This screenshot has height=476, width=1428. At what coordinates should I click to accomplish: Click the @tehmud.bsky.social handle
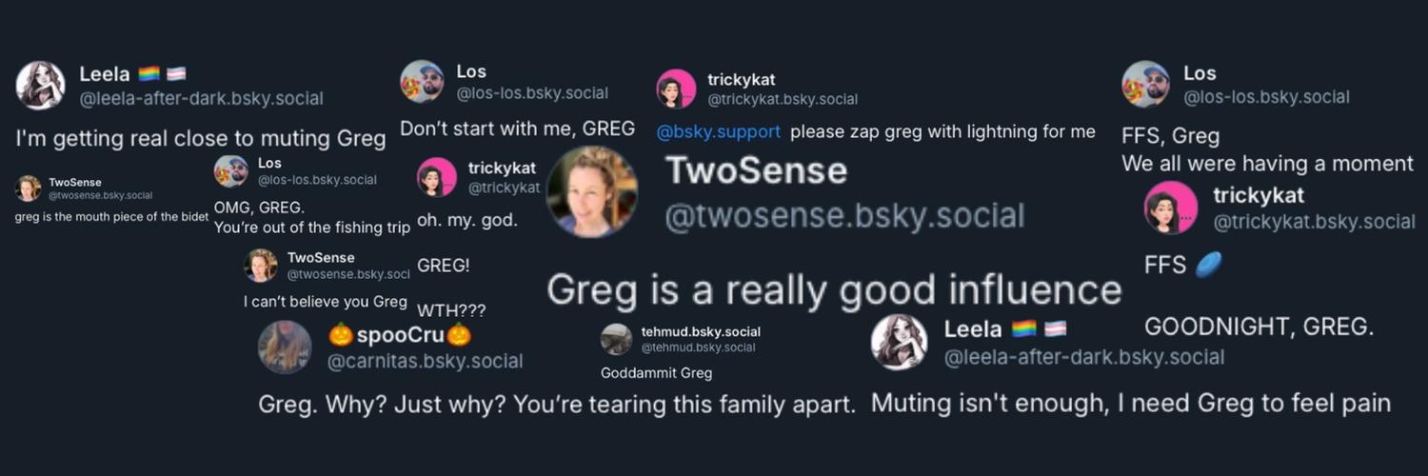[698, 347]
